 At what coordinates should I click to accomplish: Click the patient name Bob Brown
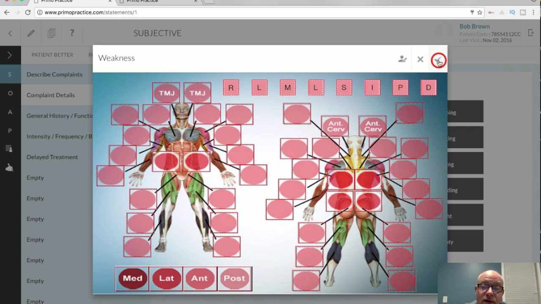[475, 26]
